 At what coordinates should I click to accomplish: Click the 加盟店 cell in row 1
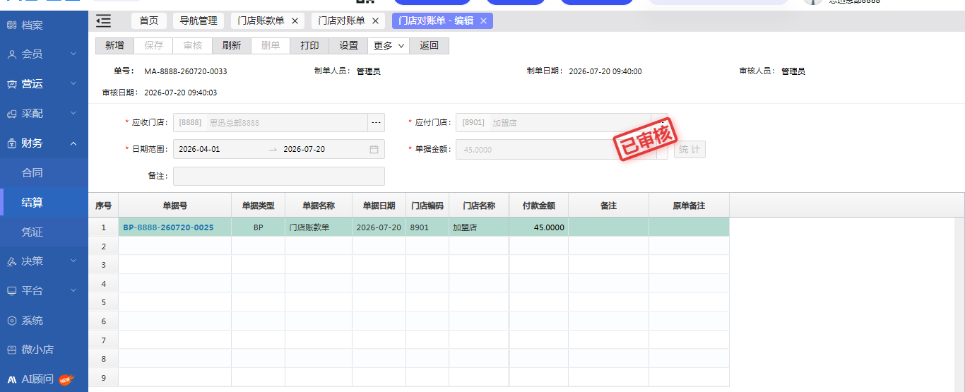point(479,227)
